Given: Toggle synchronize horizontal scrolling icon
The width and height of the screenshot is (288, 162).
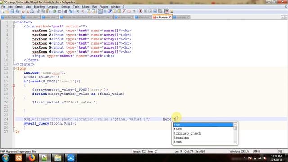Looking at the screenshot, I should tap(94, 11).
